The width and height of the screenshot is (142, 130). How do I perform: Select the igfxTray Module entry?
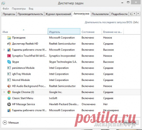pos(21,74)
